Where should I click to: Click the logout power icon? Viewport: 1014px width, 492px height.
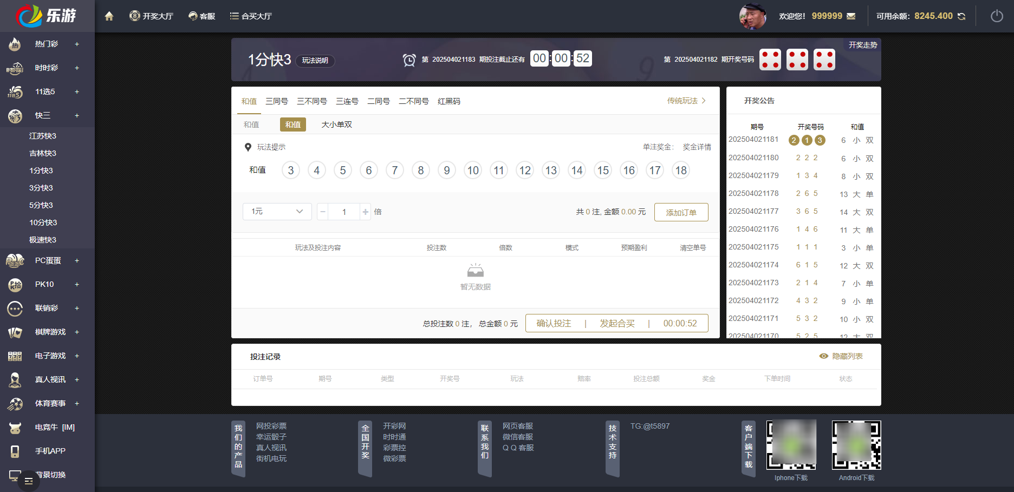coord(997,16)
